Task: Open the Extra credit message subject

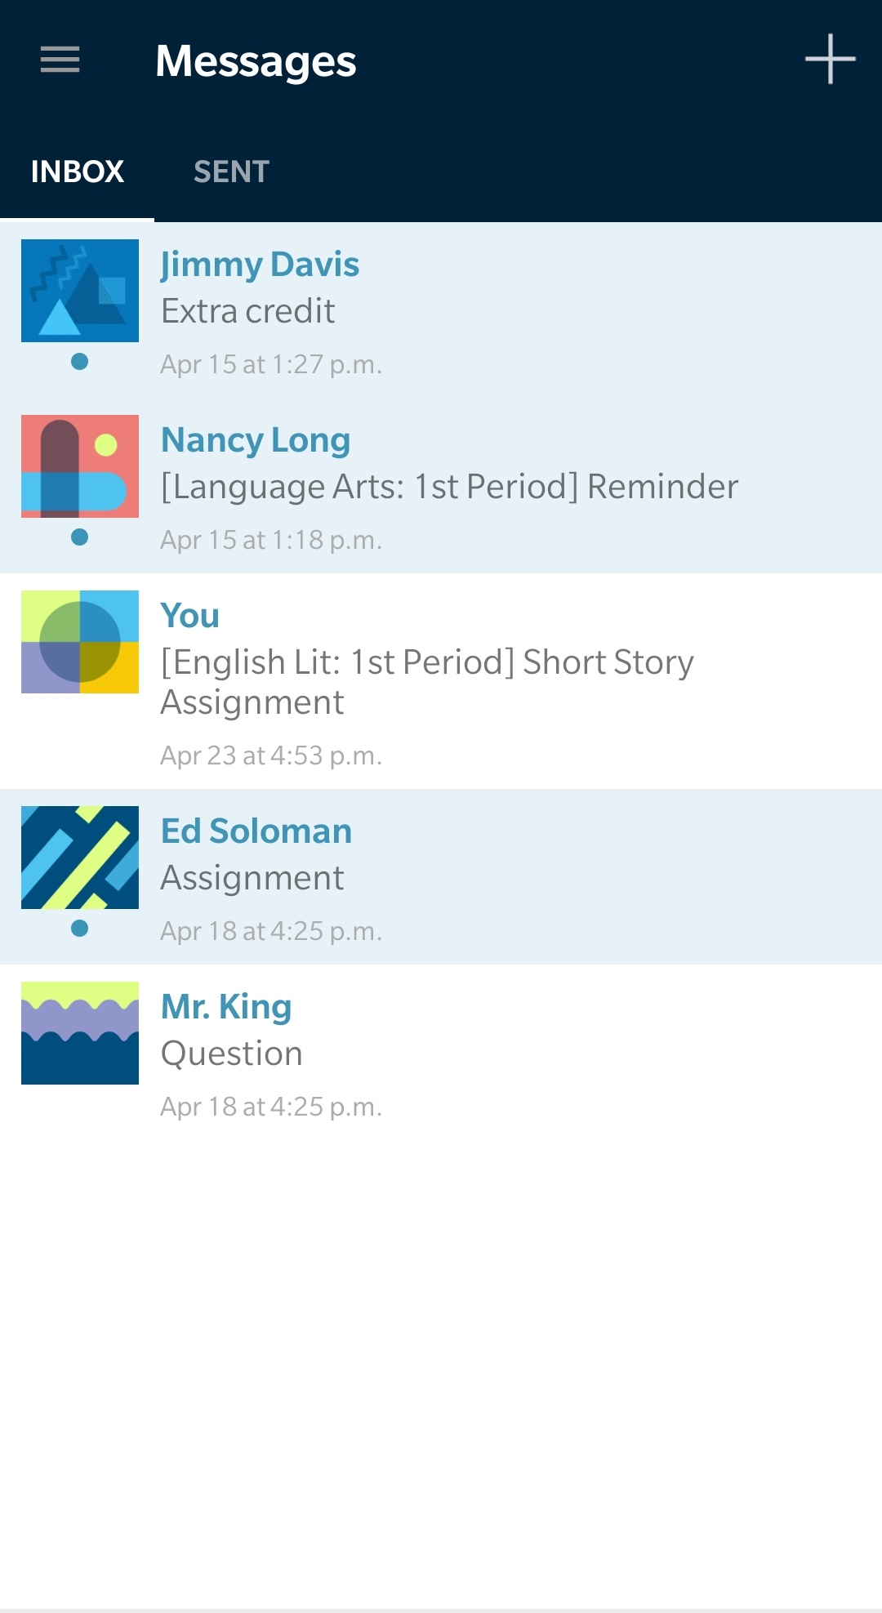Action: tap(248, 311)
